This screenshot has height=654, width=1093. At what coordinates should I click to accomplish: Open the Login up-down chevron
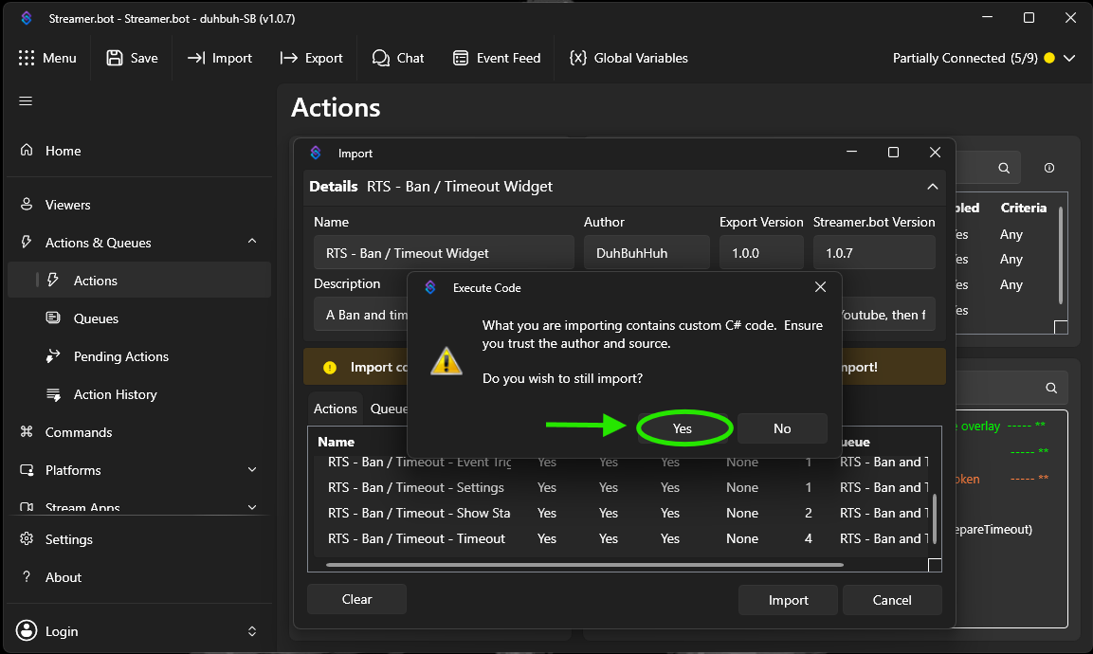tap(252, 631)
